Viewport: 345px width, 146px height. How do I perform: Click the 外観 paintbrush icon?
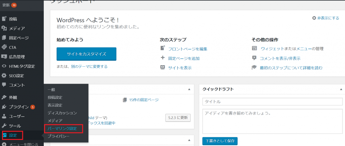[x=4, y=97]
